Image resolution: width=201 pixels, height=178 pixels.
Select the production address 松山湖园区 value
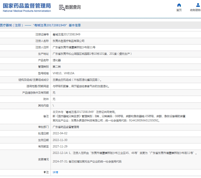[92, 54]
